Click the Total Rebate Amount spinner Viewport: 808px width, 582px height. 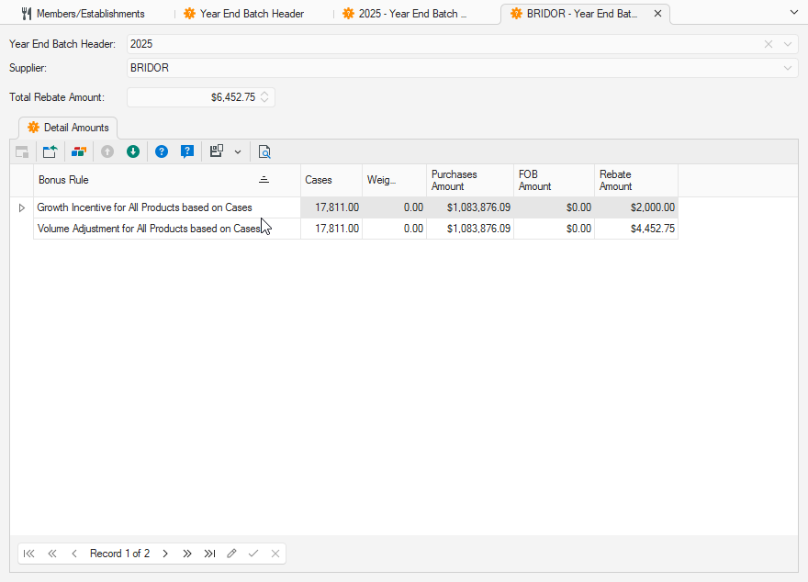(265, 97)
